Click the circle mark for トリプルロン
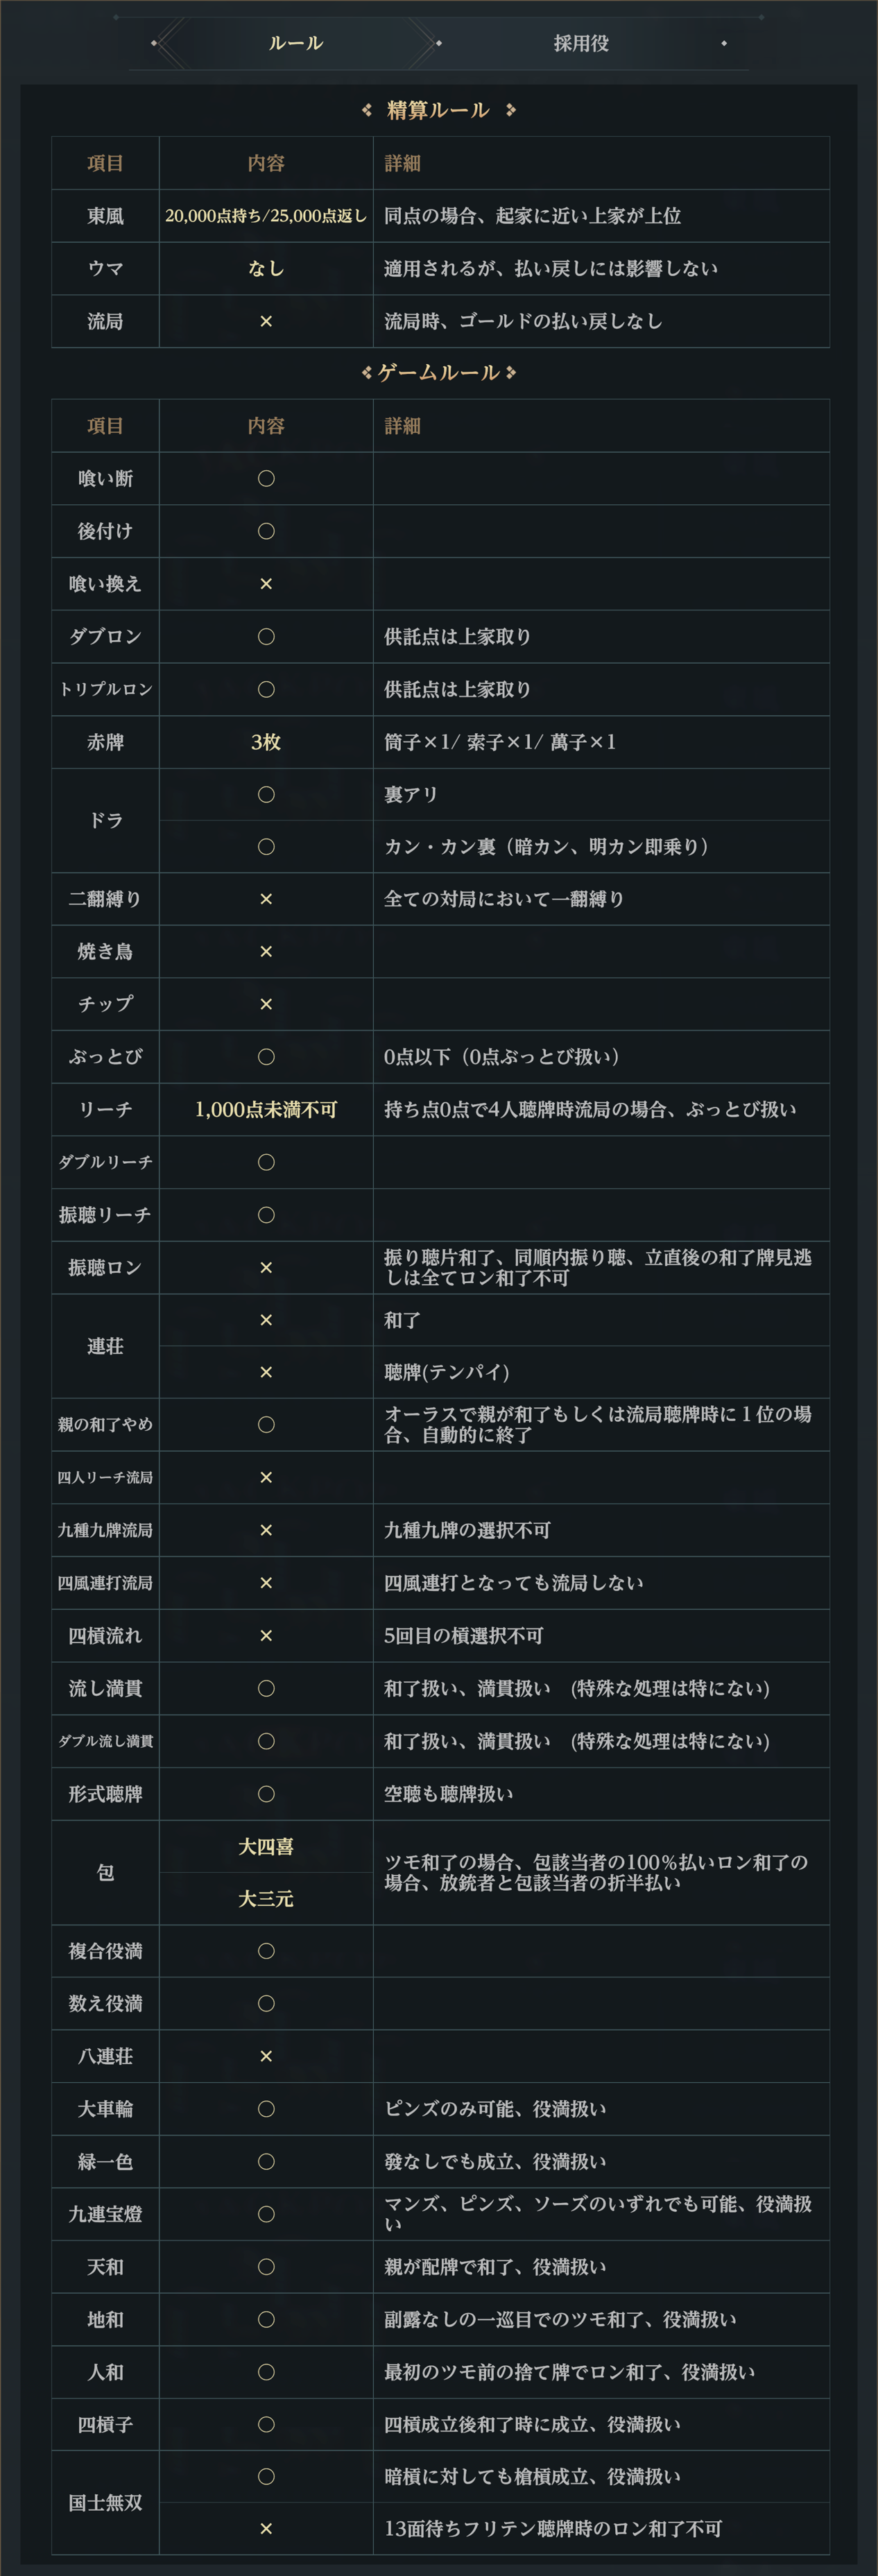The image size is (878, 2576). (x=266, y=689)
